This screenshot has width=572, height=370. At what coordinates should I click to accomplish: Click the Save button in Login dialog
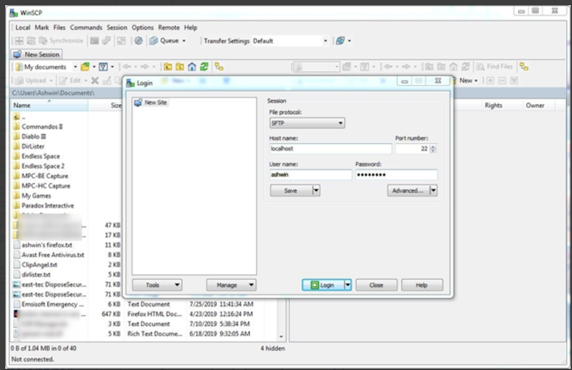tap(291, 190)
